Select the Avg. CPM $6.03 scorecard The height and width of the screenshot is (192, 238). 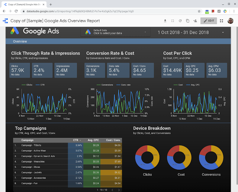(x=217, y=70)
